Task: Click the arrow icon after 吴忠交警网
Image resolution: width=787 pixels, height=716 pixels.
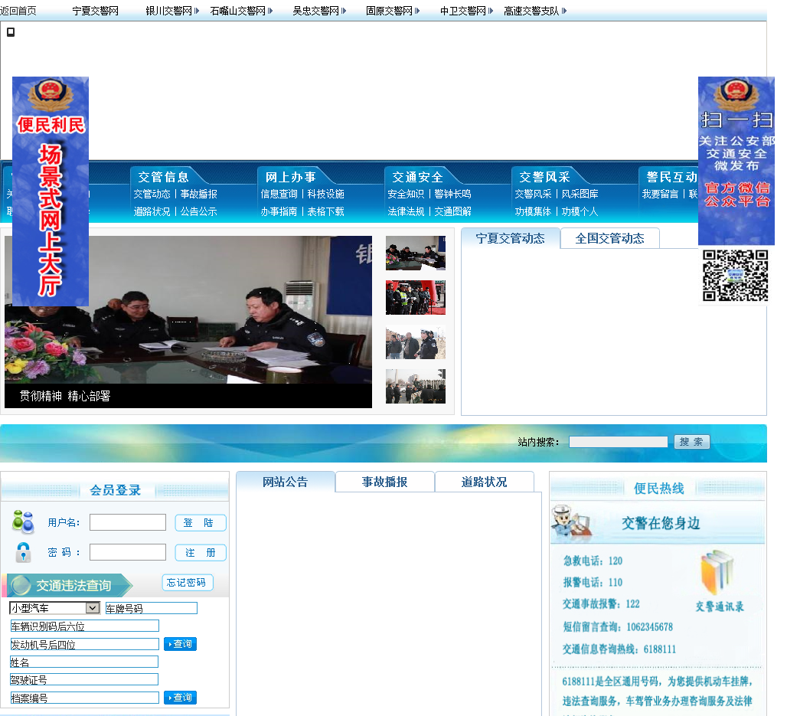Action: (x=344, y=11)
